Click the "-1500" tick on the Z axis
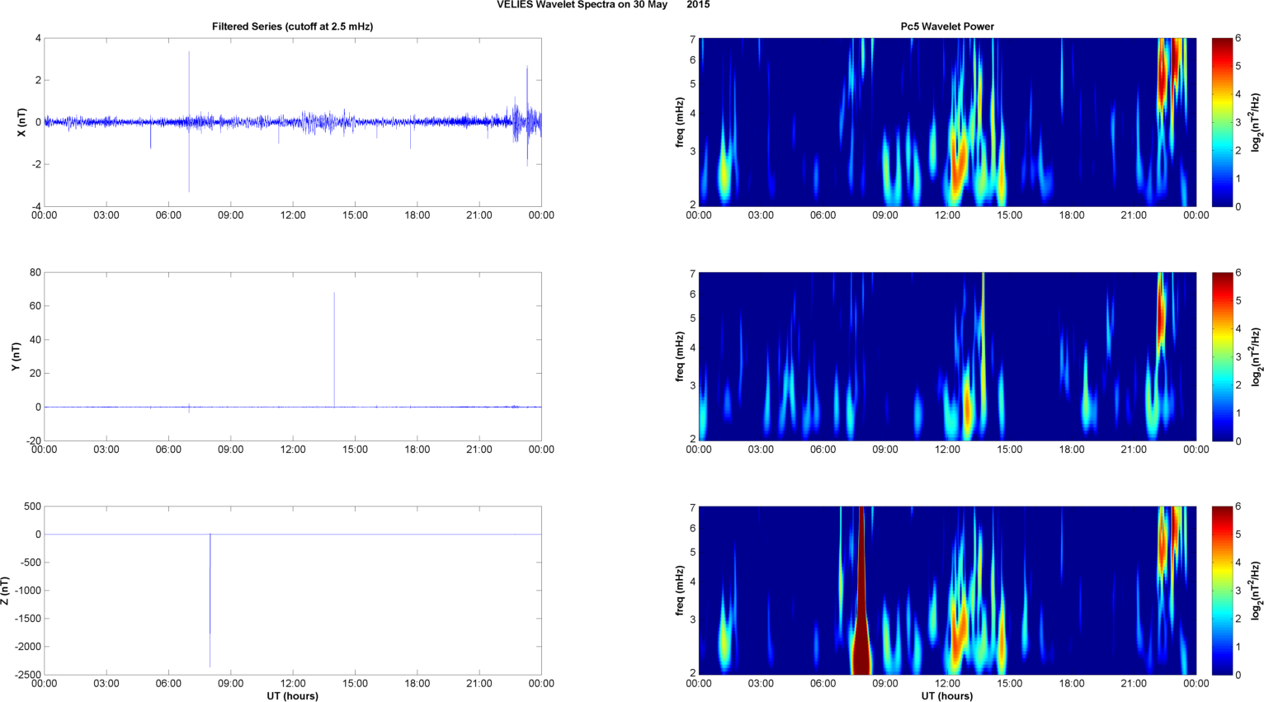This screenshot has height=702, width=1264. (27, 619)
